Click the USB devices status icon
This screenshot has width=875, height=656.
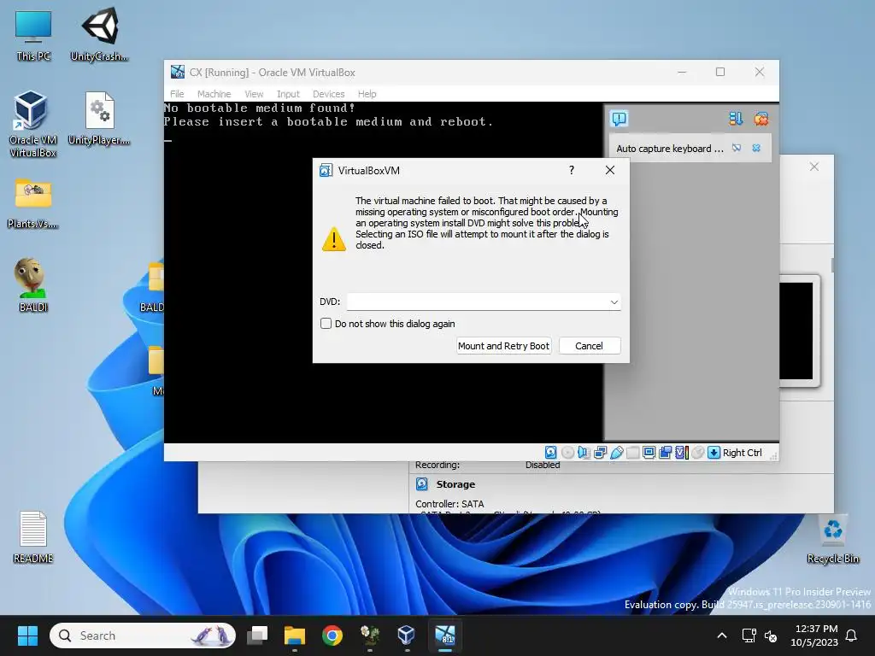point(617,453)
